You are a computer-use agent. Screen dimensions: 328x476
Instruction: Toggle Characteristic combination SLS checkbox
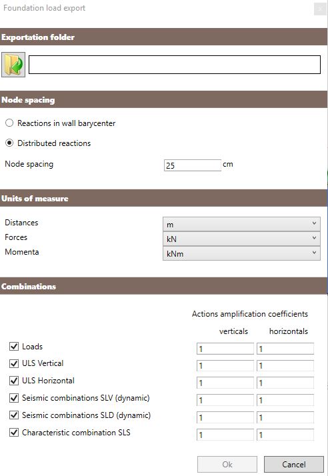pyautogui.click(x=14, y=432)
